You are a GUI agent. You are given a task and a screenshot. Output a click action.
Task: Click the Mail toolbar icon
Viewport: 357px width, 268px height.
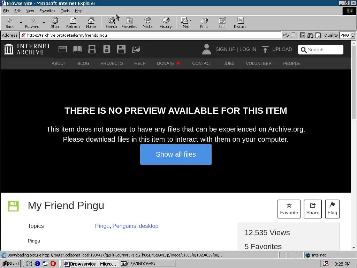coord(185,23)
